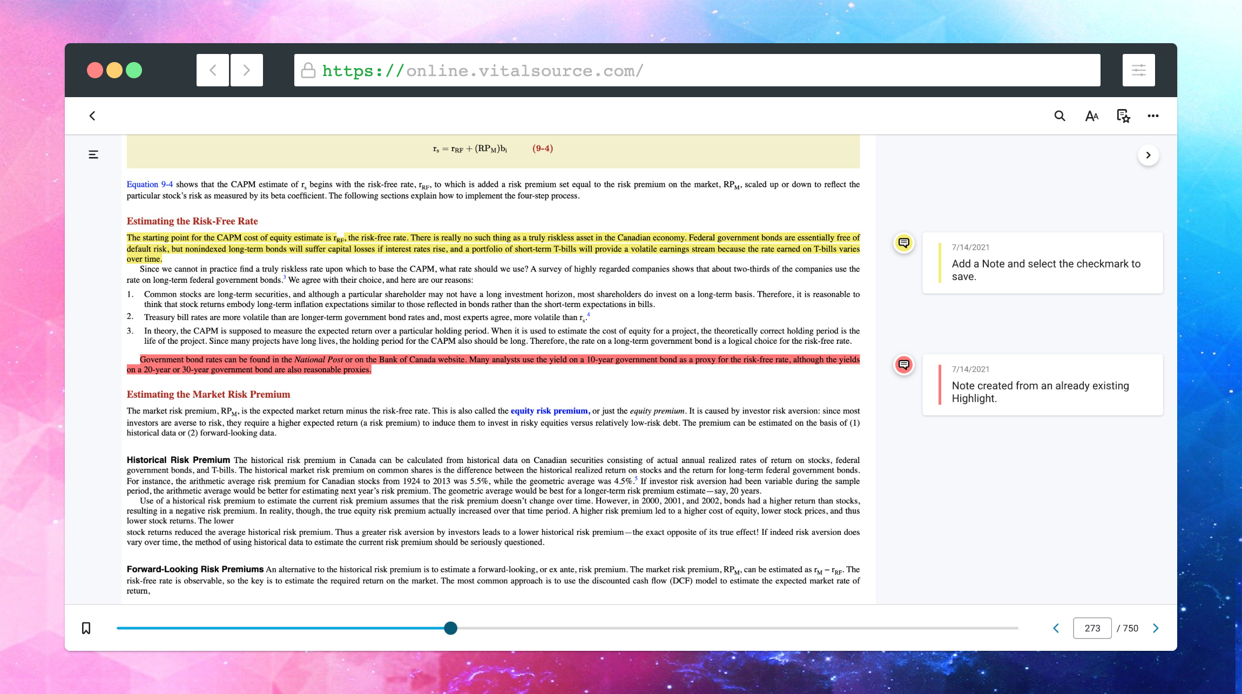
Task: Click the page progress slider handle
Action: 450,628
